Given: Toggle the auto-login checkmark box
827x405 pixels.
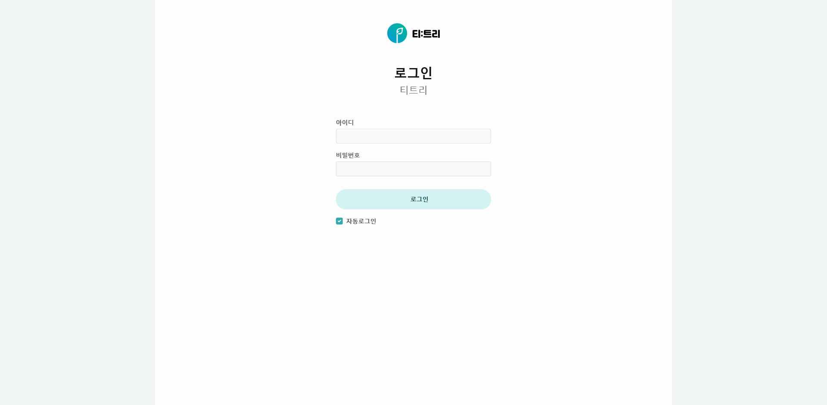Looking at the screenshot, I should [339, 221].
